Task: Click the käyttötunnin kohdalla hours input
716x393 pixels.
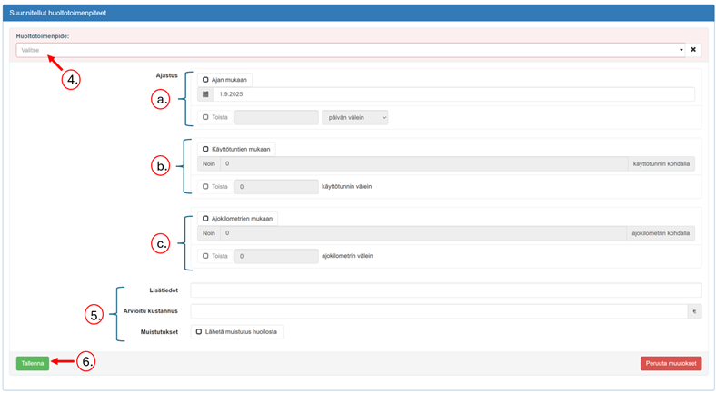Action: [x=423, y=164]
